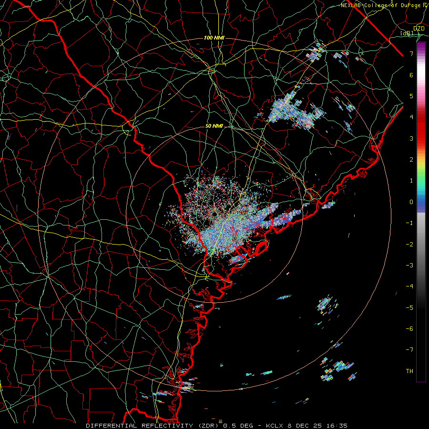Click the DZD label above the color scale
Image resolution: width=429 pixels, height=429 pixels.
click(419, 29)
